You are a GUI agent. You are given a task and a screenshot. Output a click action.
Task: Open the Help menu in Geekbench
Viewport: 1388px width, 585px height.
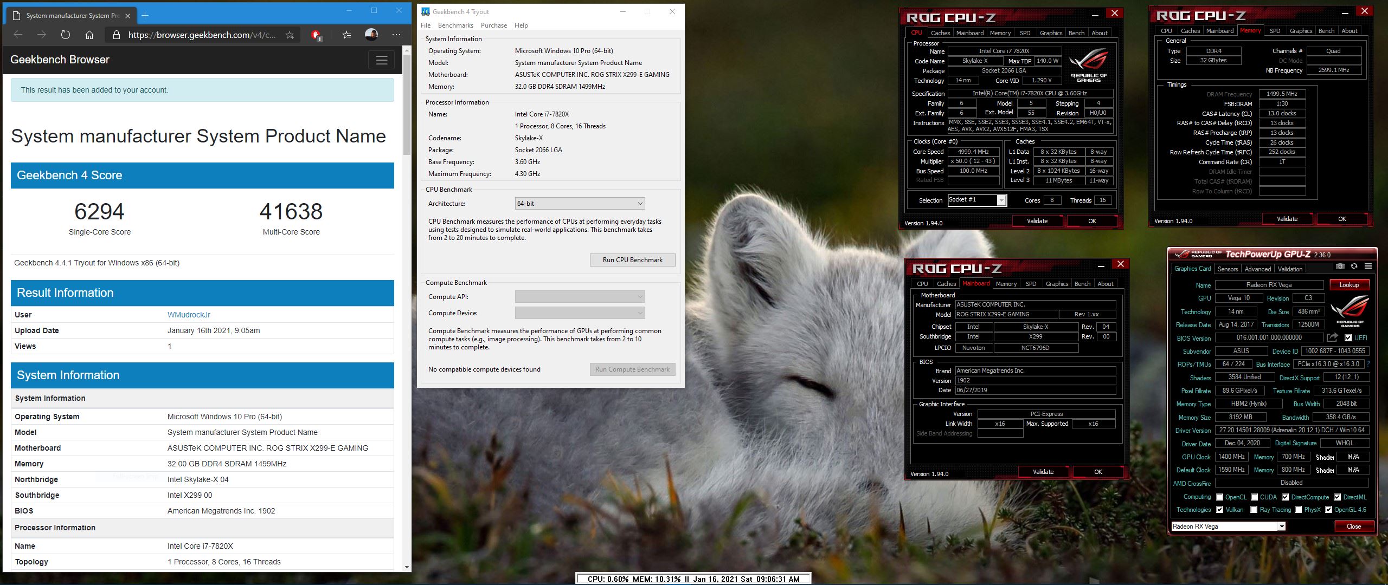[x=521, y=25]
